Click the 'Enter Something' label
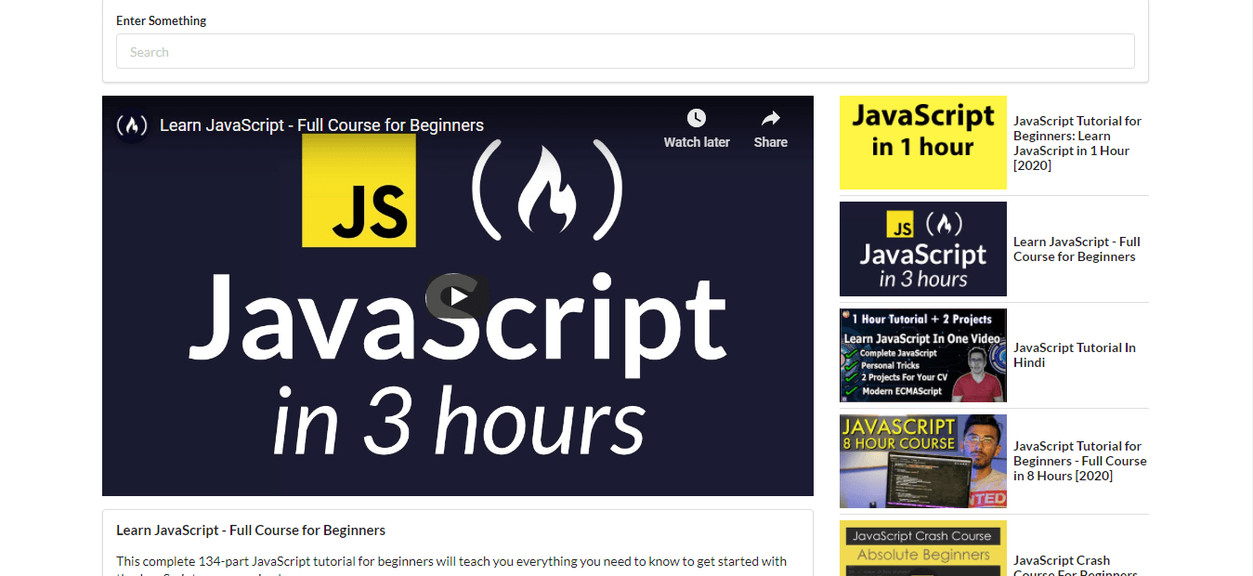The image size is (1253, 576). tap(162, 20)
